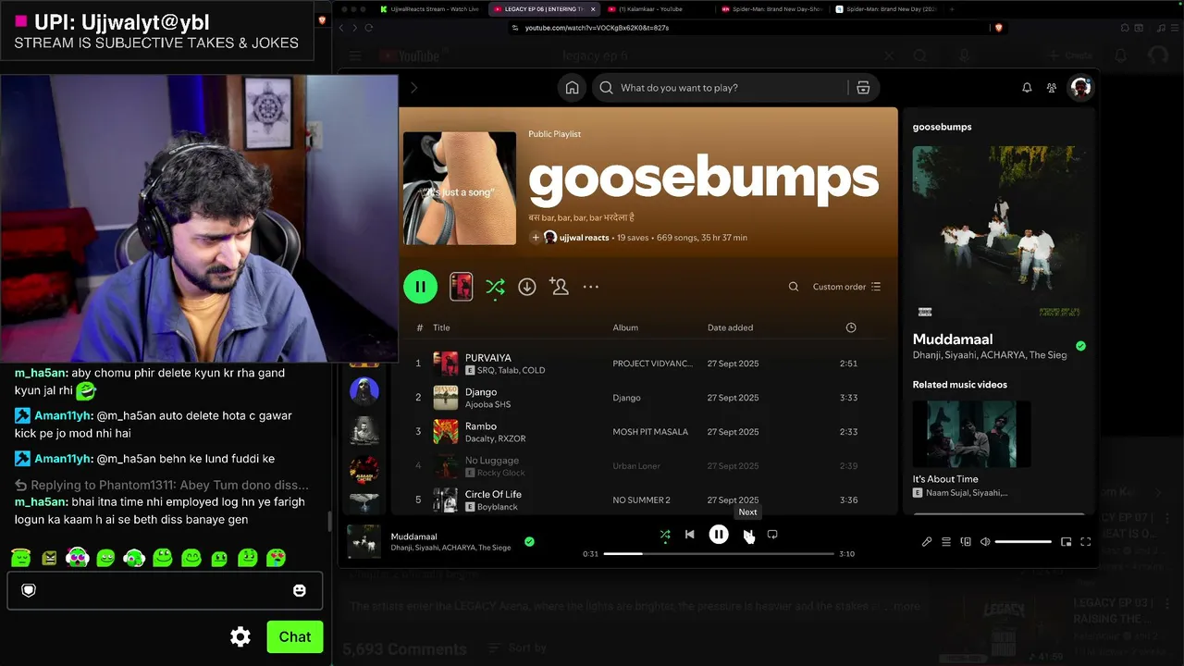
Task: Open Spotify notifications bell
Action: tap(1027, 88)
